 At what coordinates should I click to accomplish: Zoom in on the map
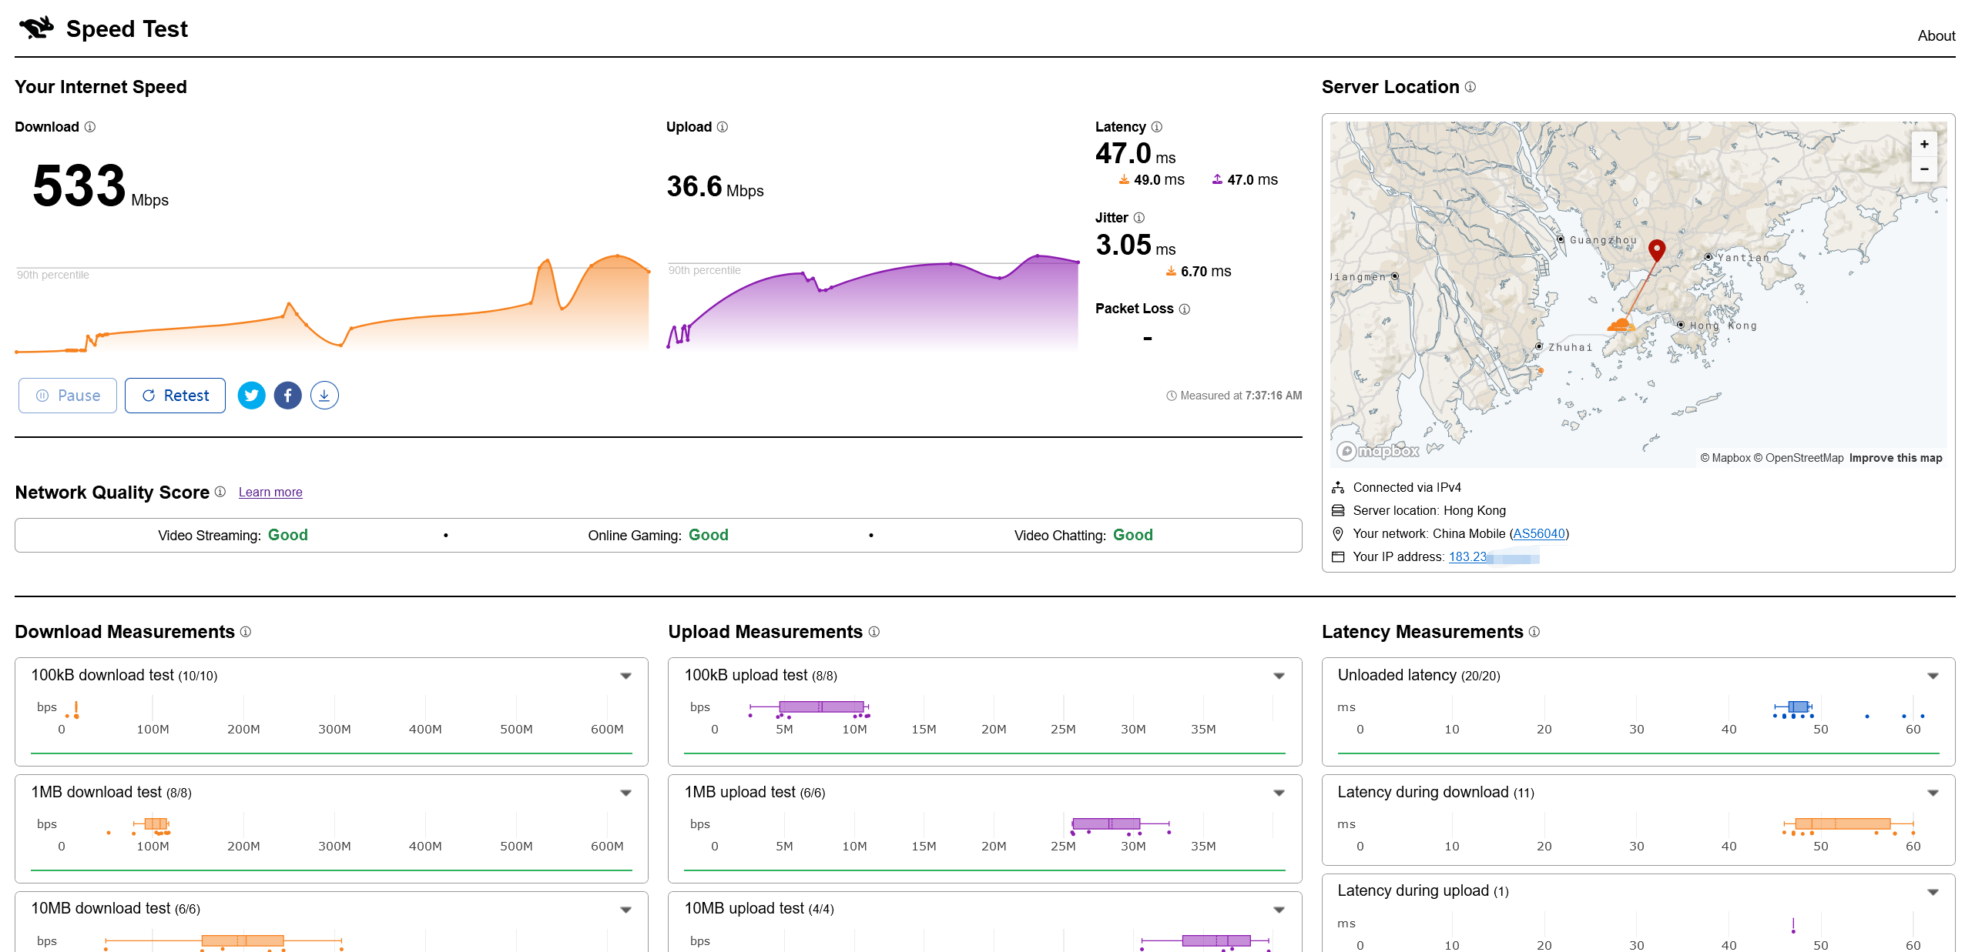[1923, 144]
